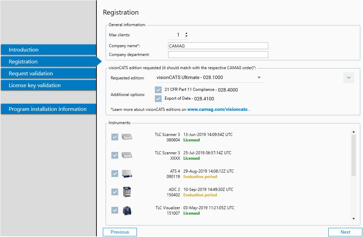Click the ADC 2 instrument icon
Viewport: 363px width, 237px height.
coord(126,192)
